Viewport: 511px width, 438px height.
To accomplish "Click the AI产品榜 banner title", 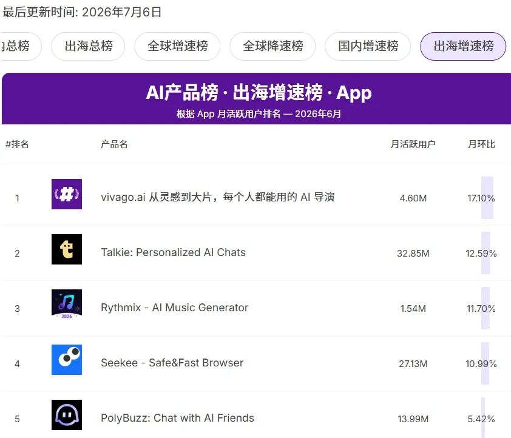I will (259, 92).
